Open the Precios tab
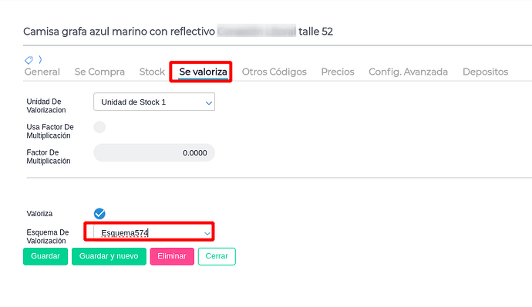532x307 pixels. tap(338, 72)
